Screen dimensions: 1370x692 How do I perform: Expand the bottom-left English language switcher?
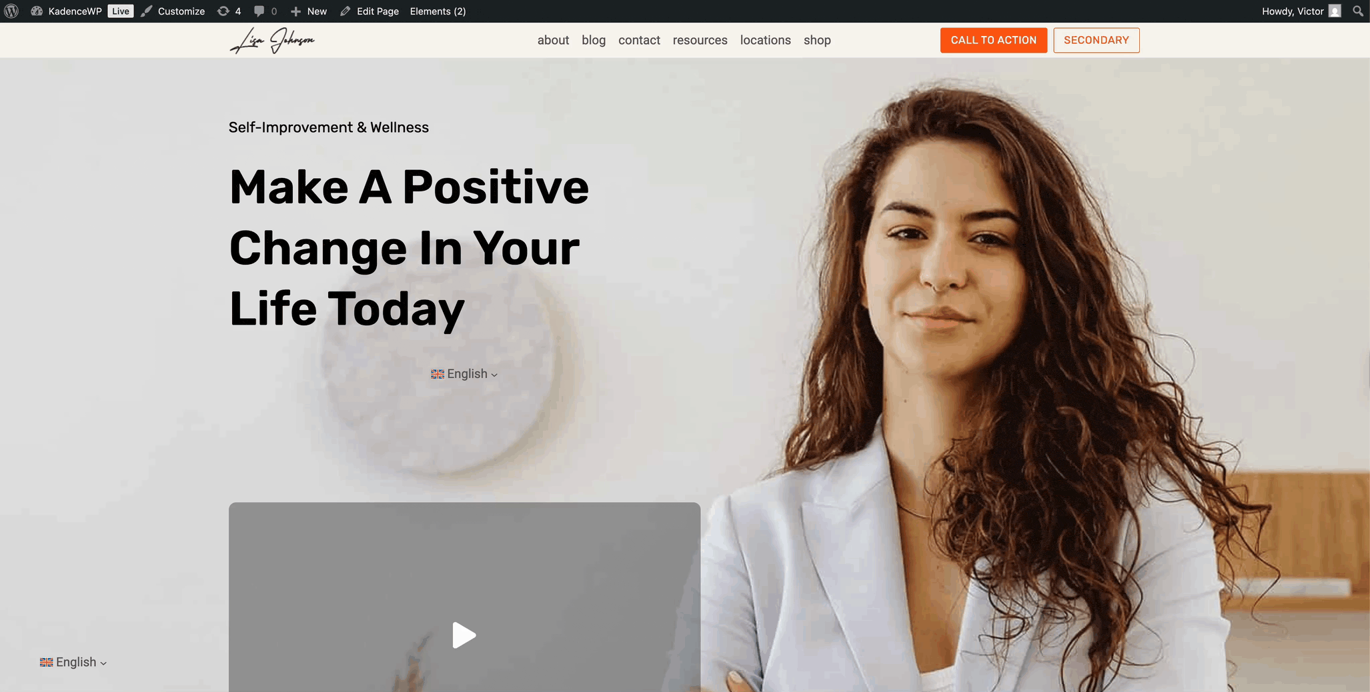point(73,662)
